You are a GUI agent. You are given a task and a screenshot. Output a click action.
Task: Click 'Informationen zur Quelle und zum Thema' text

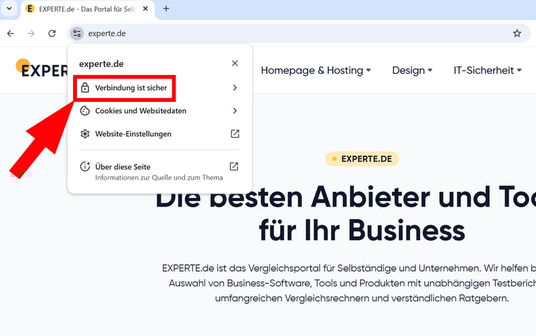pos(159,178)
